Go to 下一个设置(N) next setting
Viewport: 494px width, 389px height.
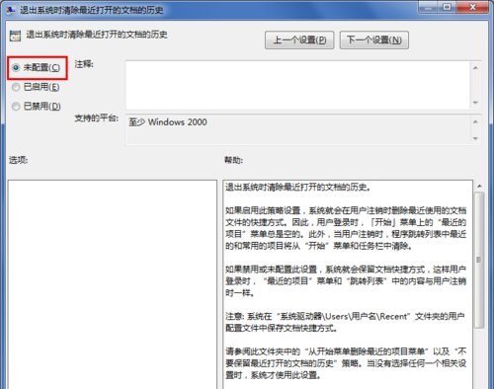click(x=374, y=40)
